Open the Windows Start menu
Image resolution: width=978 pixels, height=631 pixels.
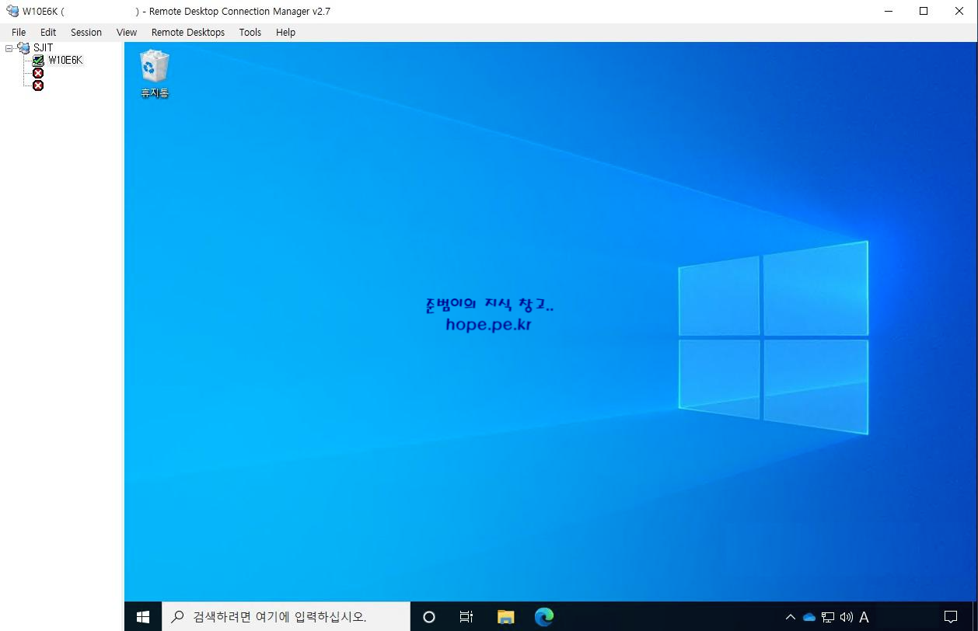pos(143,617)
